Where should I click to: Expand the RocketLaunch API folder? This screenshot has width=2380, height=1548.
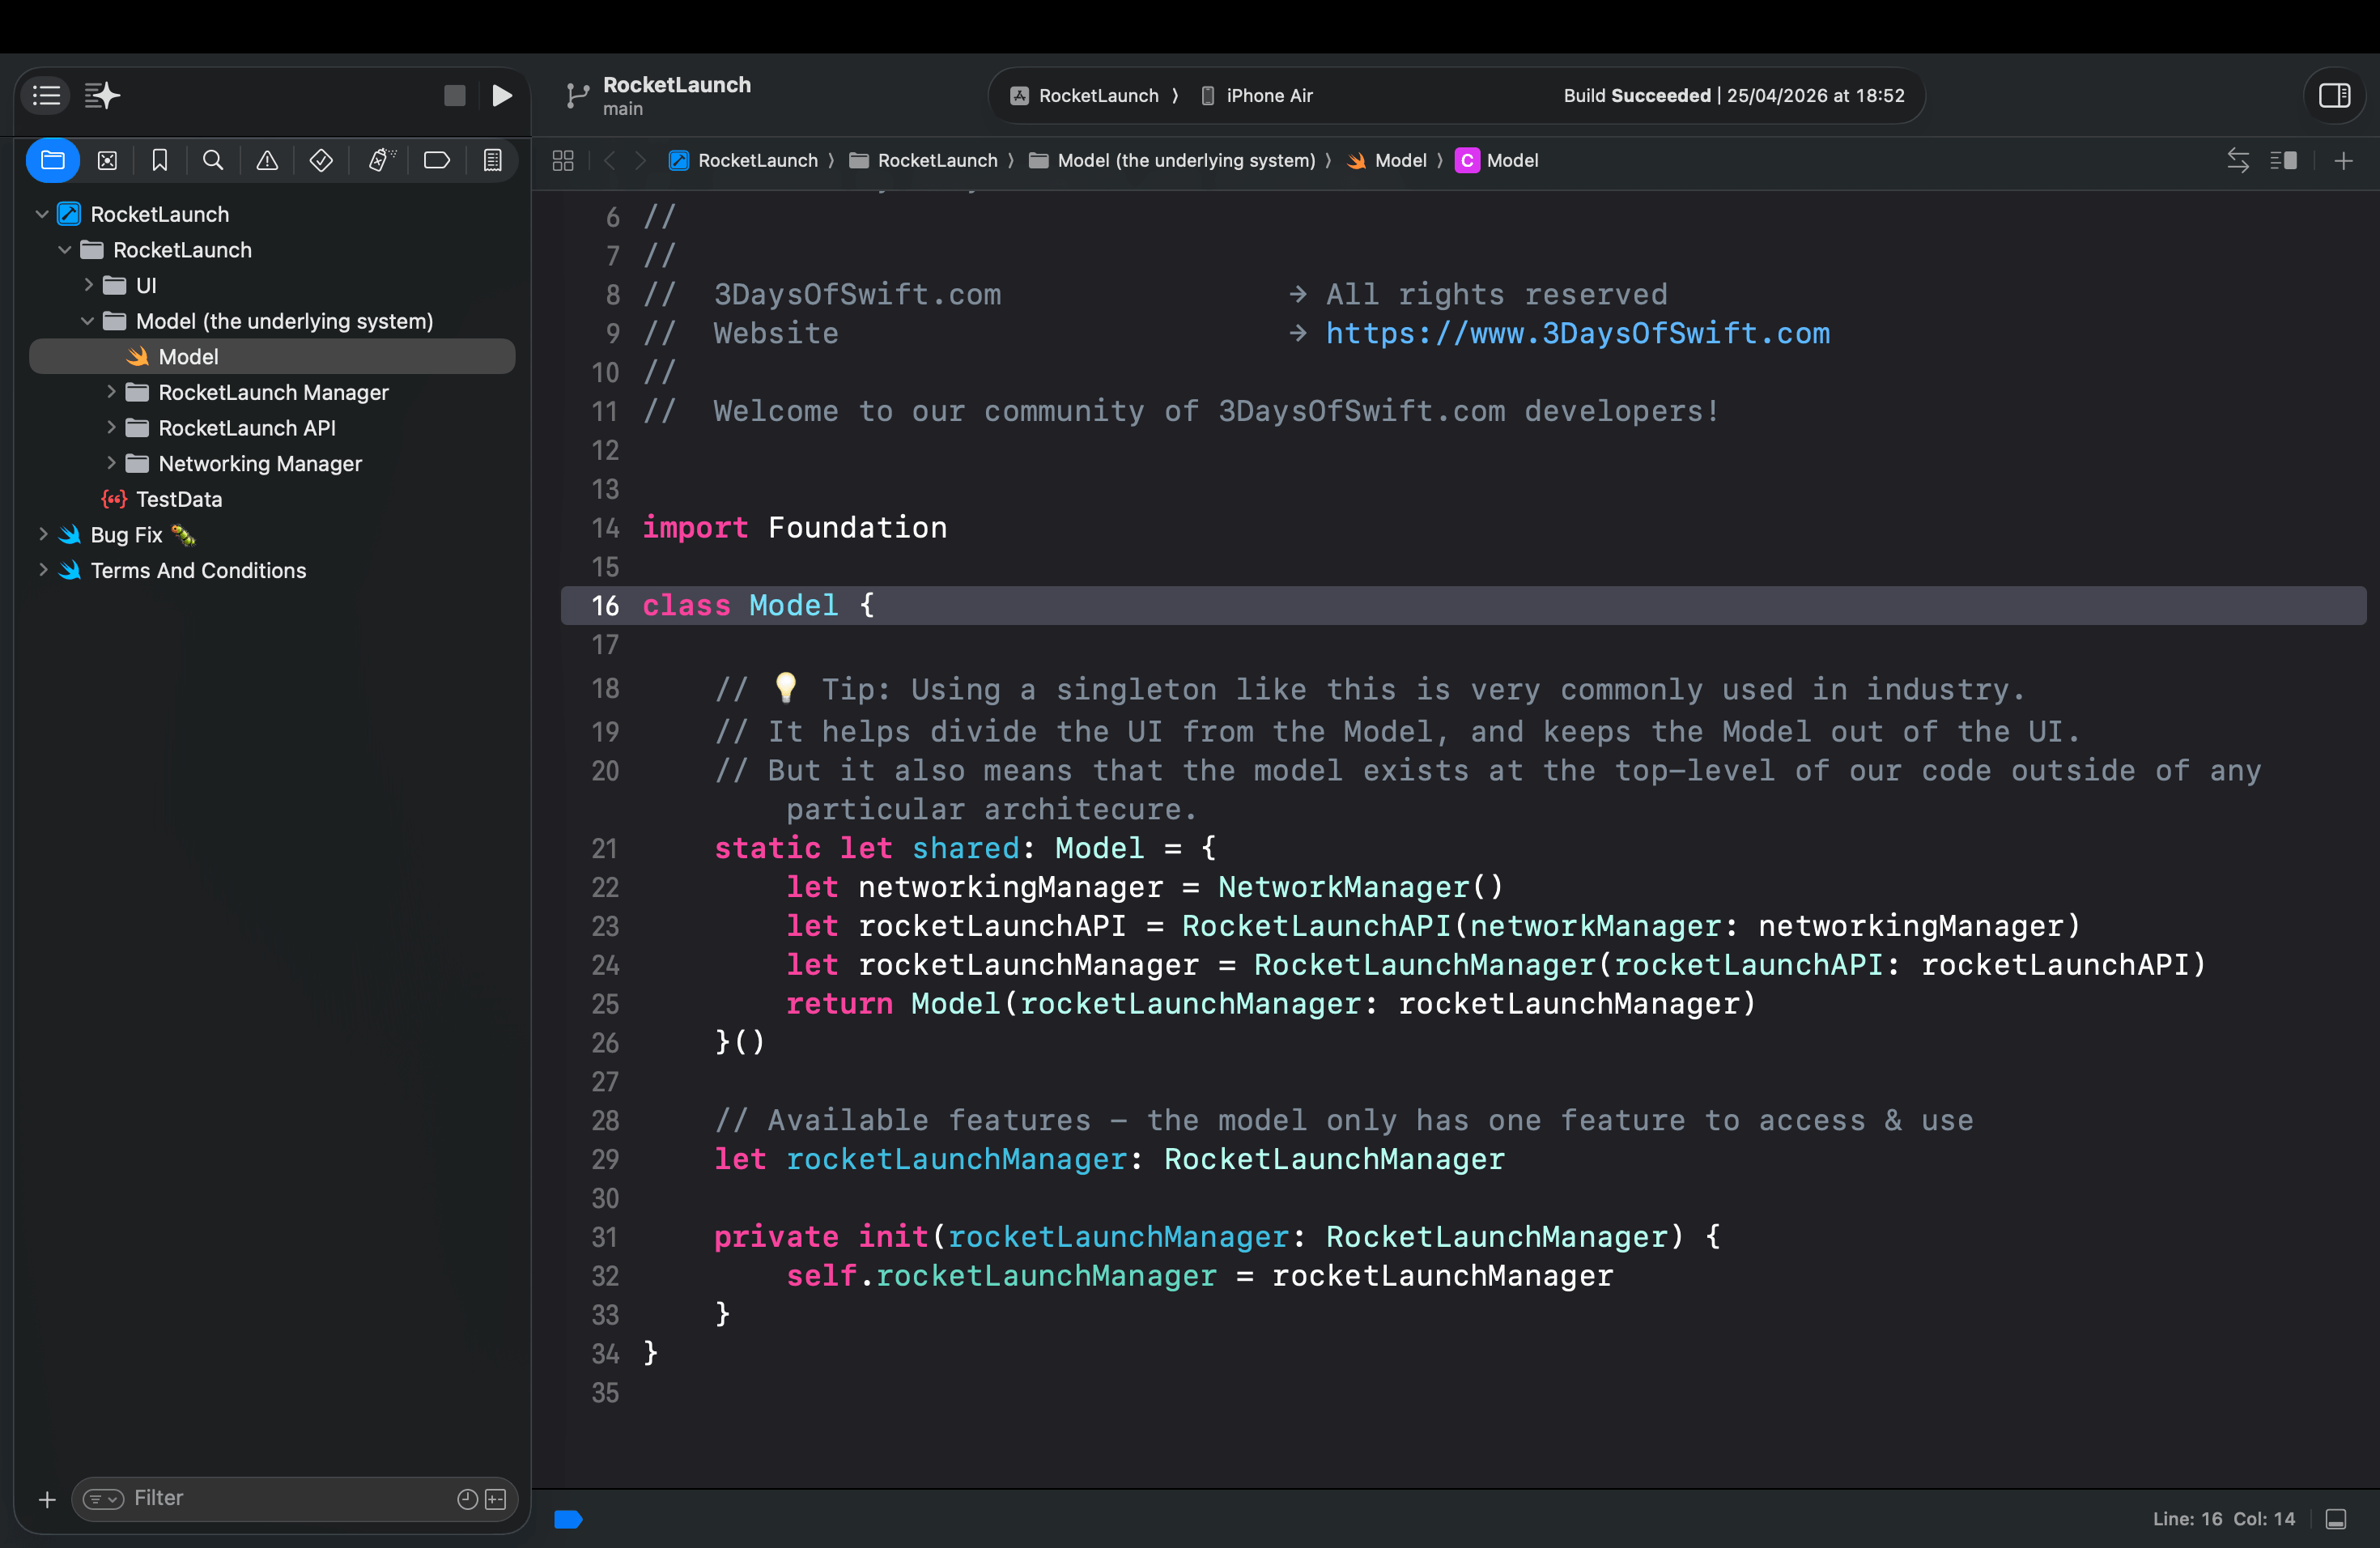(111, 428)
